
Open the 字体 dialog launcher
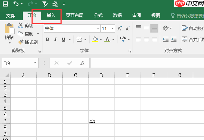(x=130, y=51)
